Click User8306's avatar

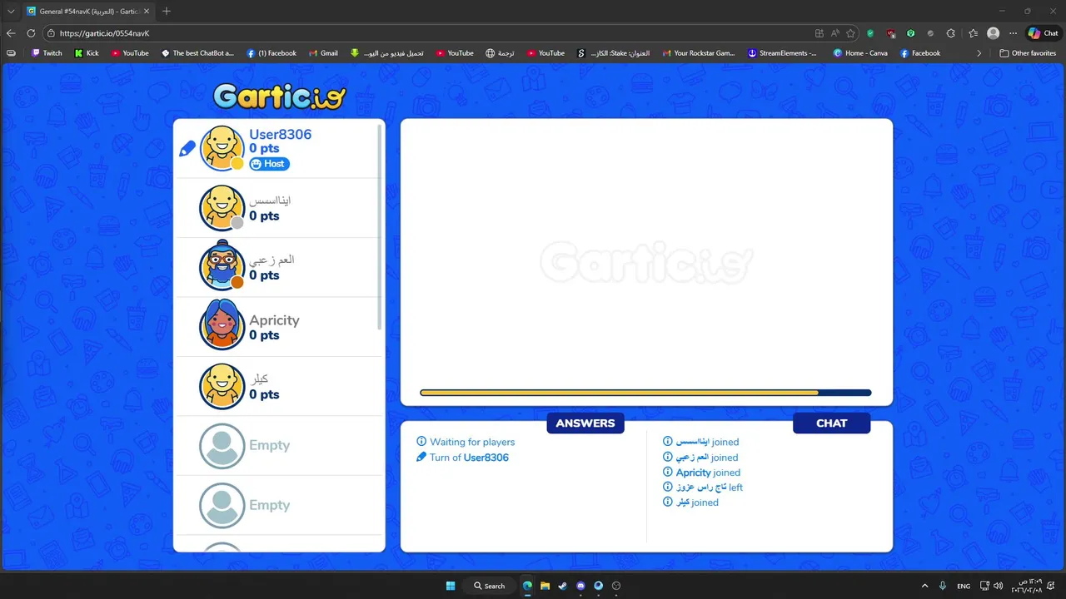pyautogui.click(x=222, y=148)
